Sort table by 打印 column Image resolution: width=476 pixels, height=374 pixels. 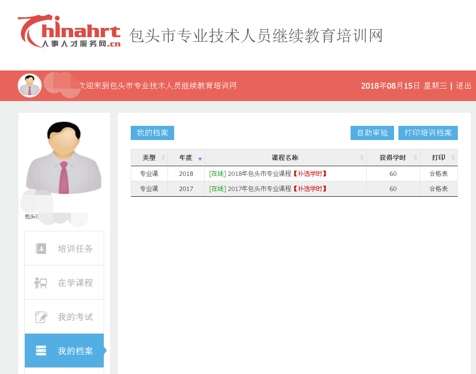438,158
